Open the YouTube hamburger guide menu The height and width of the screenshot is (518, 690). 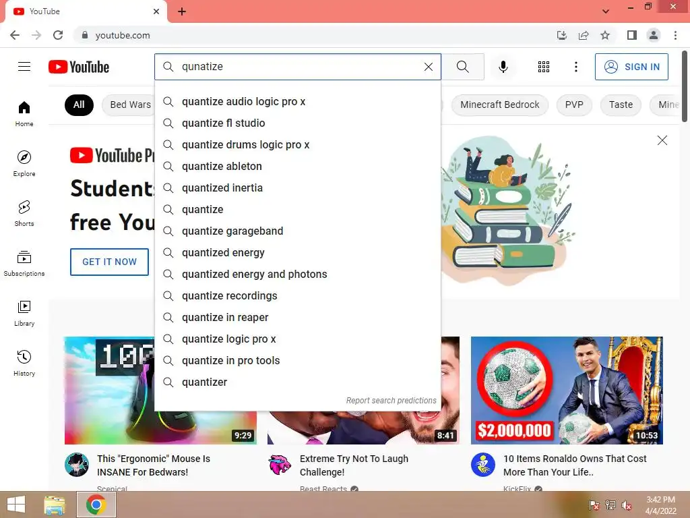[x=24, y=67]
